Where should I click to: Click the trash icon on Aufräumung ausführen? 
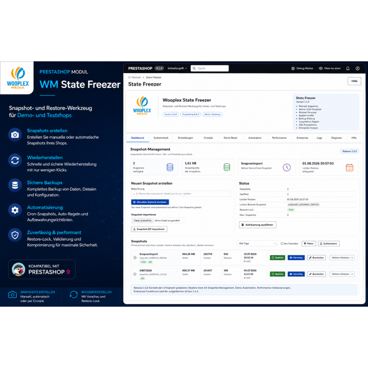243,225
